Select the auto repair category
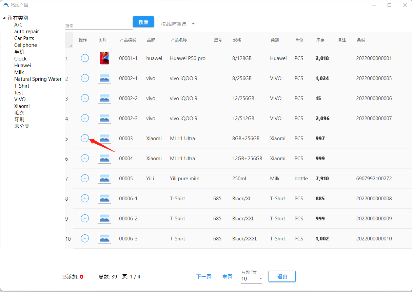This screenshot has height=292, width=412. point(26,32)
